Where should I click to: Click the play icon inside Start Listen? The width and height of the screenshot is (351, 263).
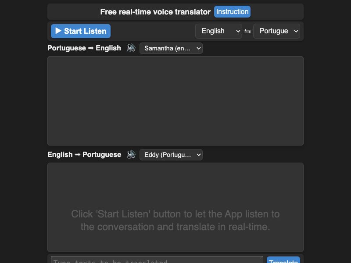pos(57,31)
